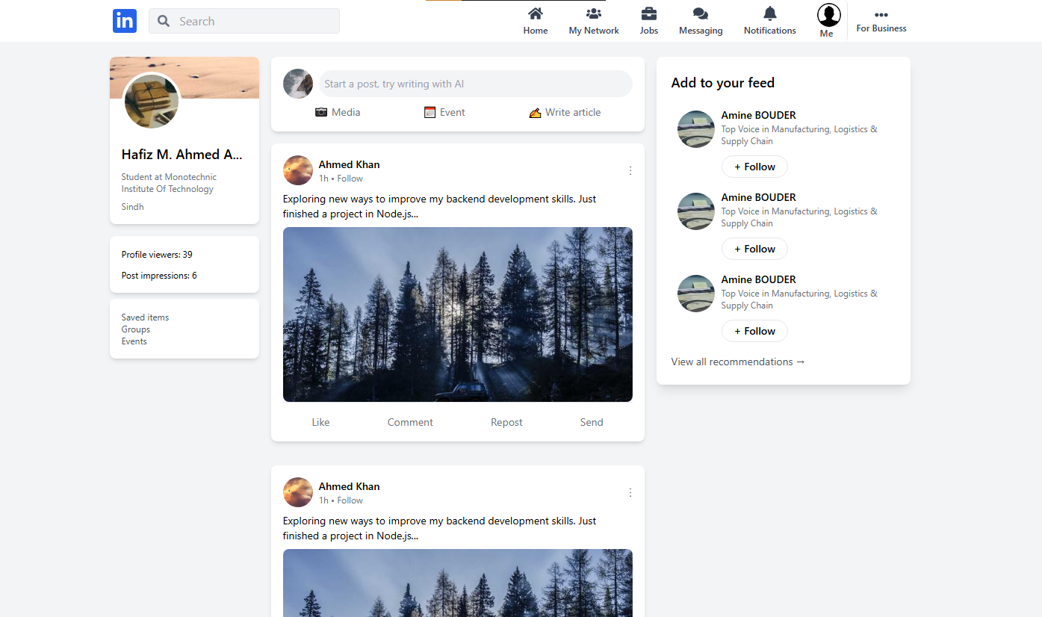Image resolution: width=1042 pixels, height=617 pixels.
Task: Click Hafiz M. Ahmed profile picture
Action: click(152, 101)
